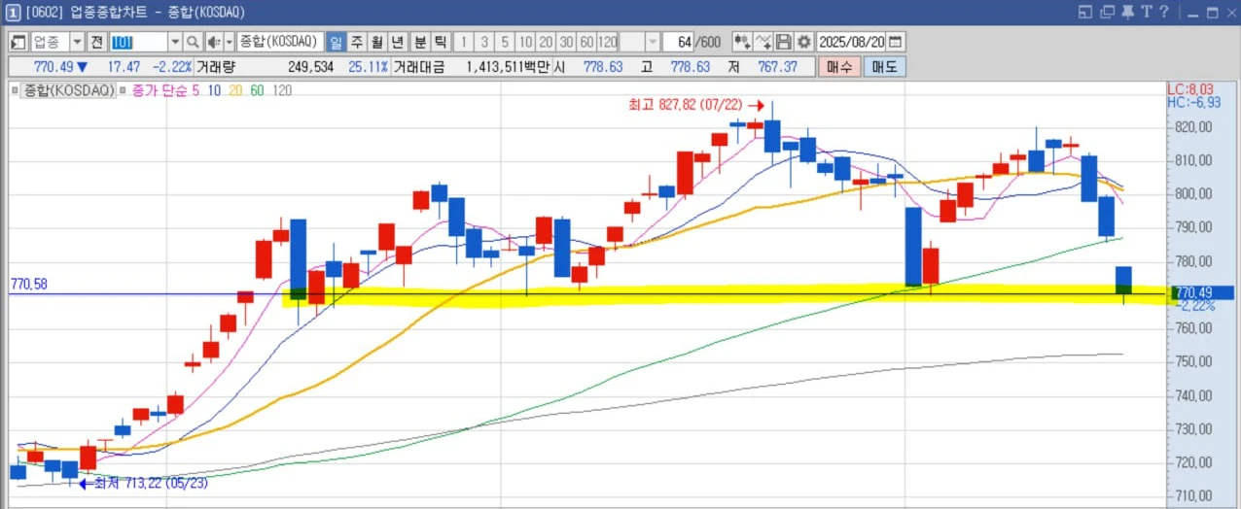1241x509 pixels.
Task: Open the calendar date picker icon
Action: 895,43
